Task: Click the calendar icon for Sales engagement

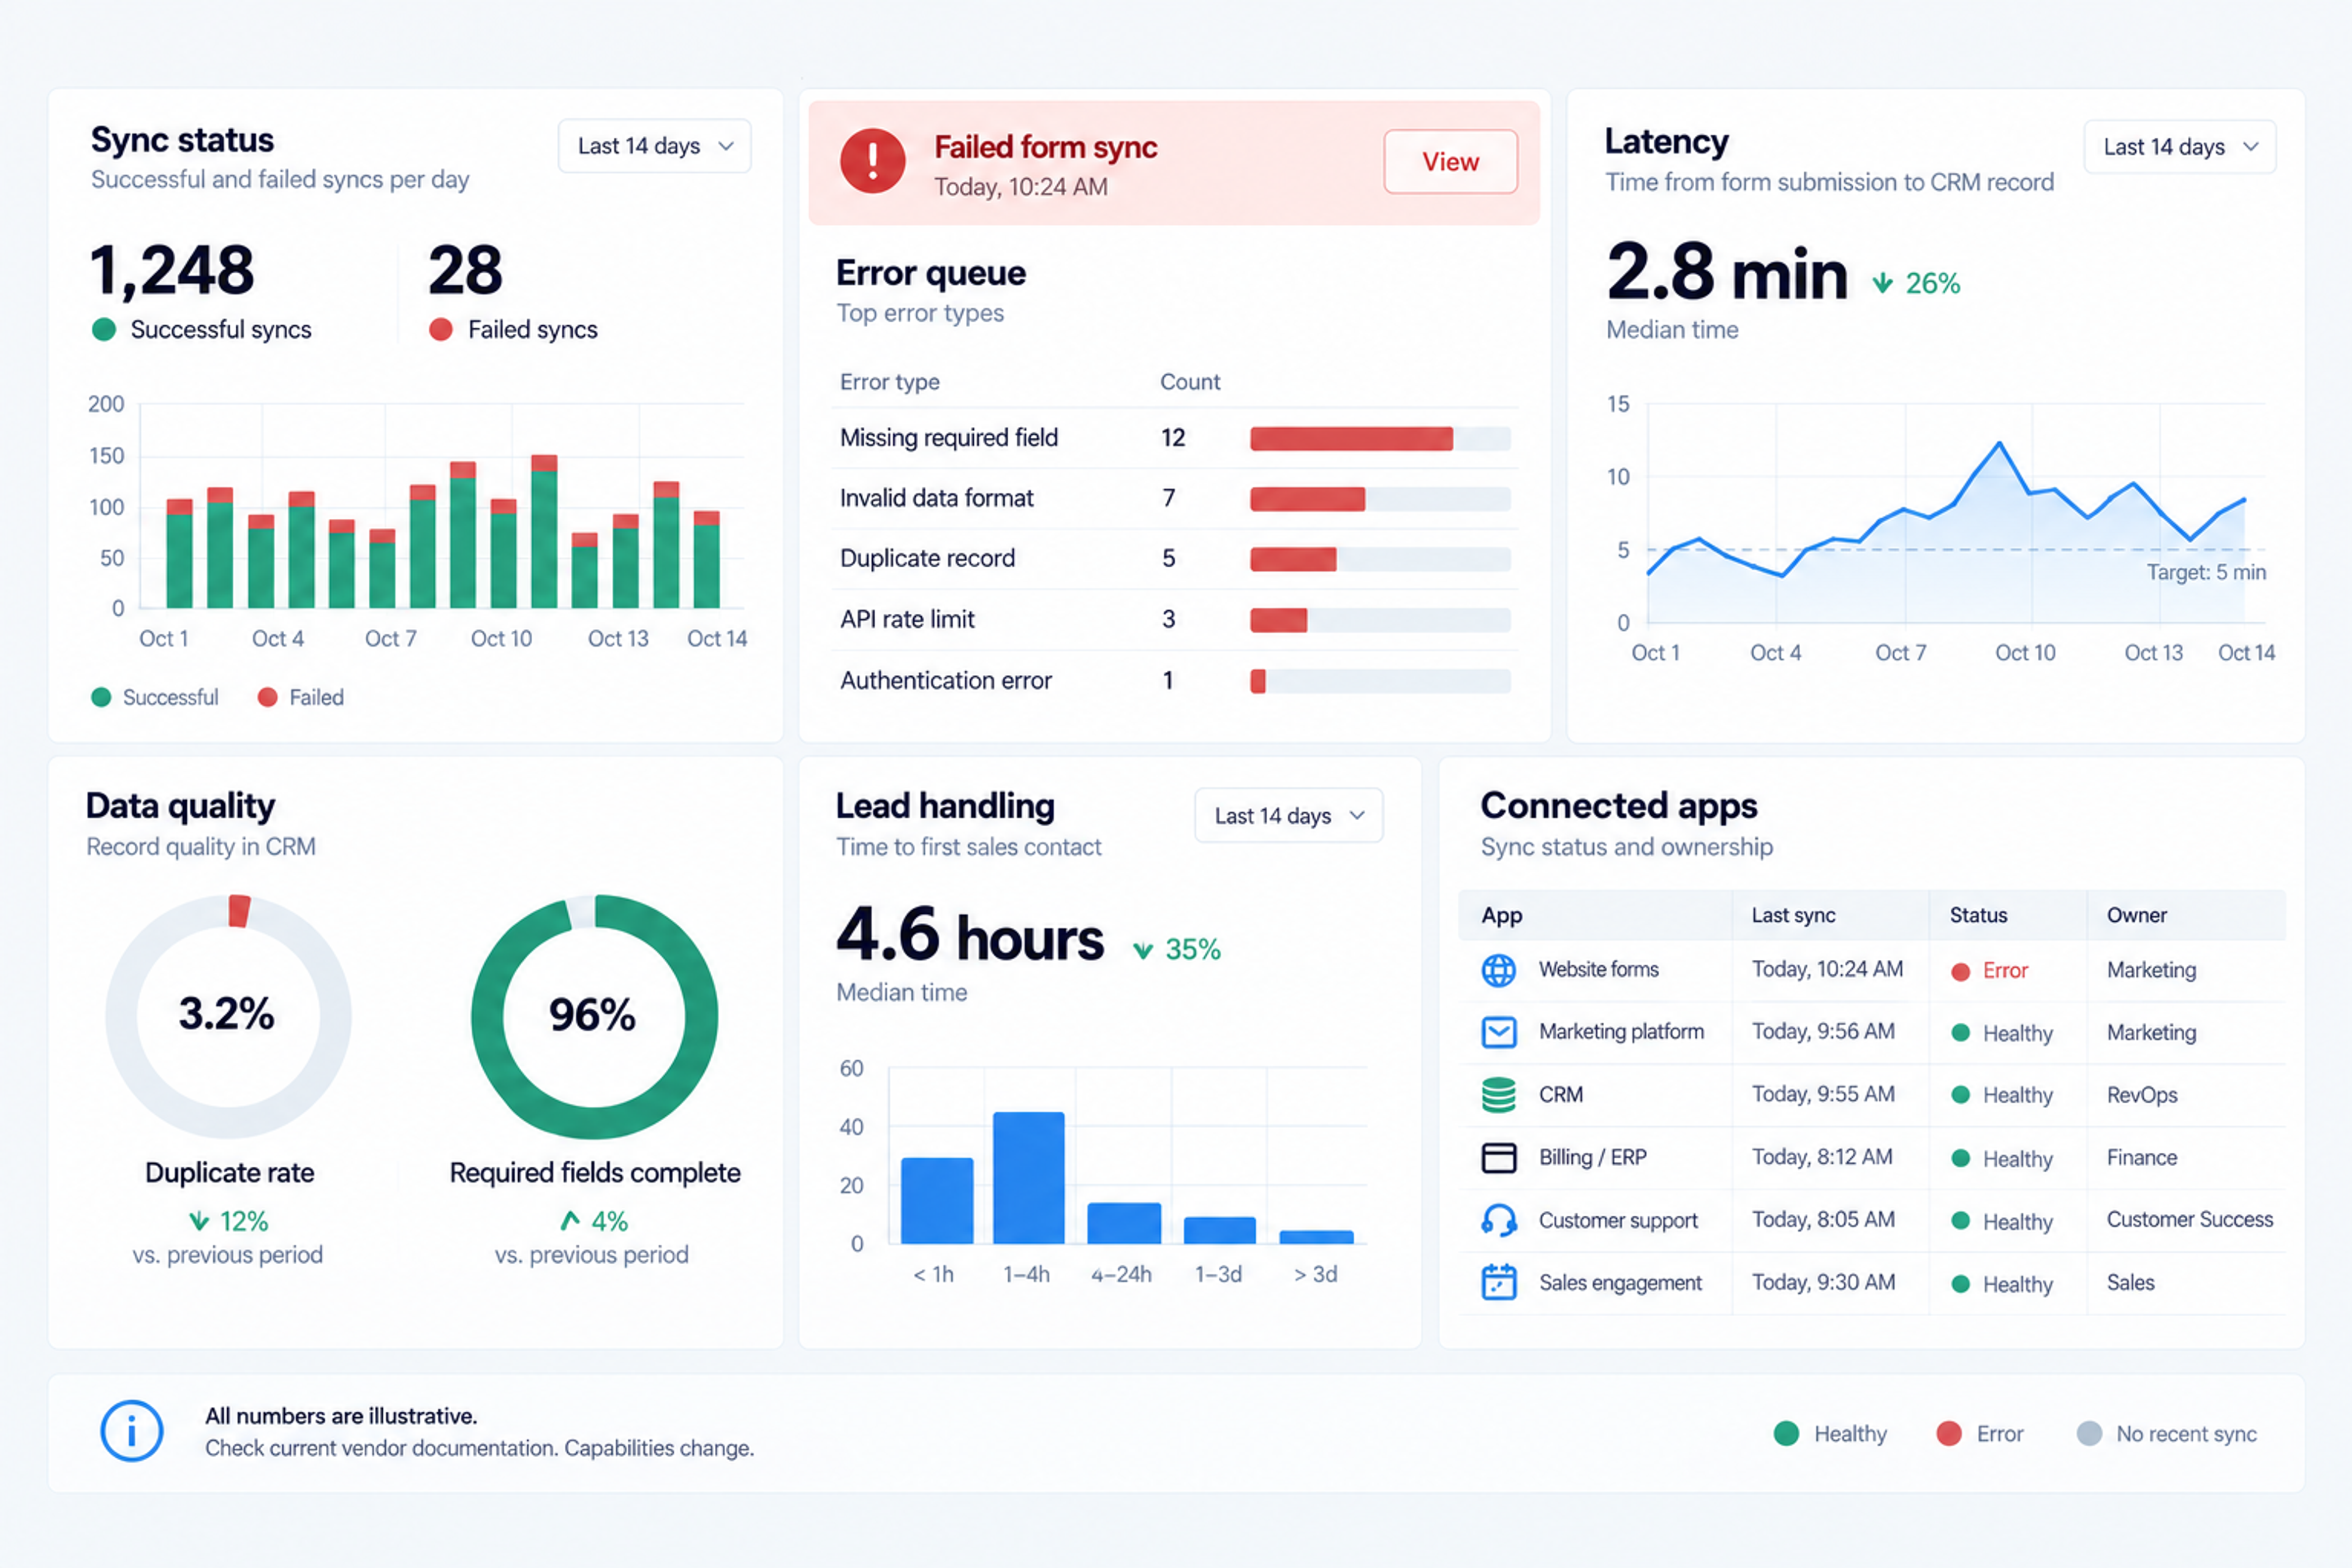Action: 1498,1282
